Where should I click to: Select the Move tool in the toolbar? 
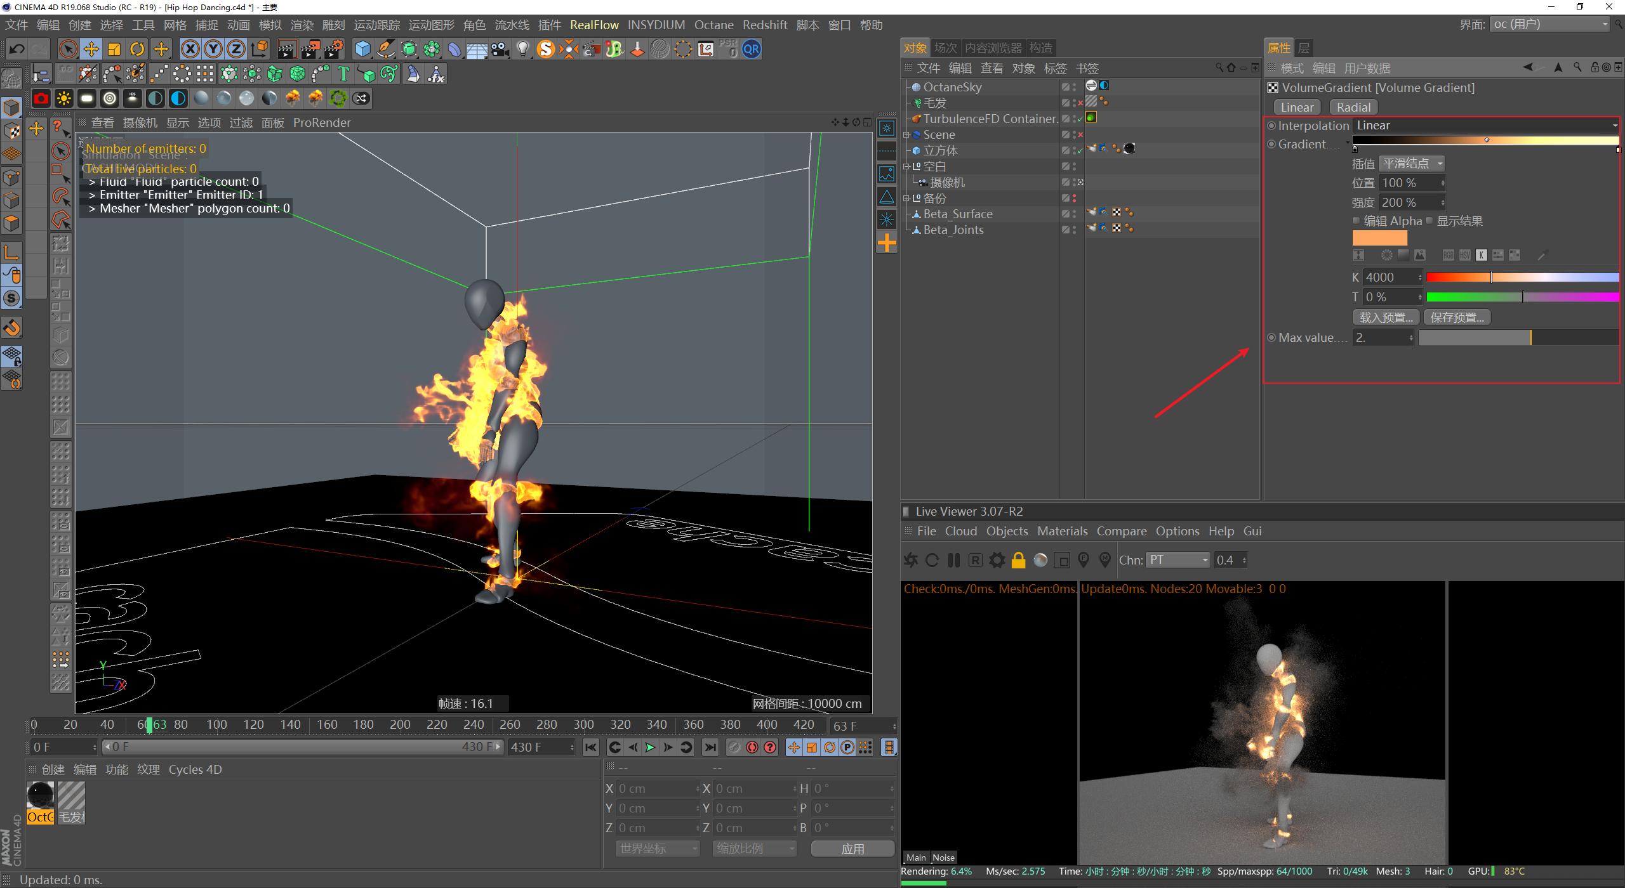(91, 49)
